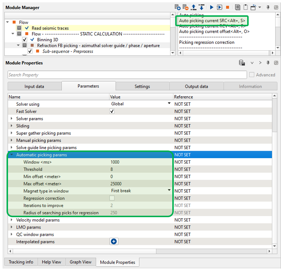Click the database save icon in Module Properties

(242, 63)
